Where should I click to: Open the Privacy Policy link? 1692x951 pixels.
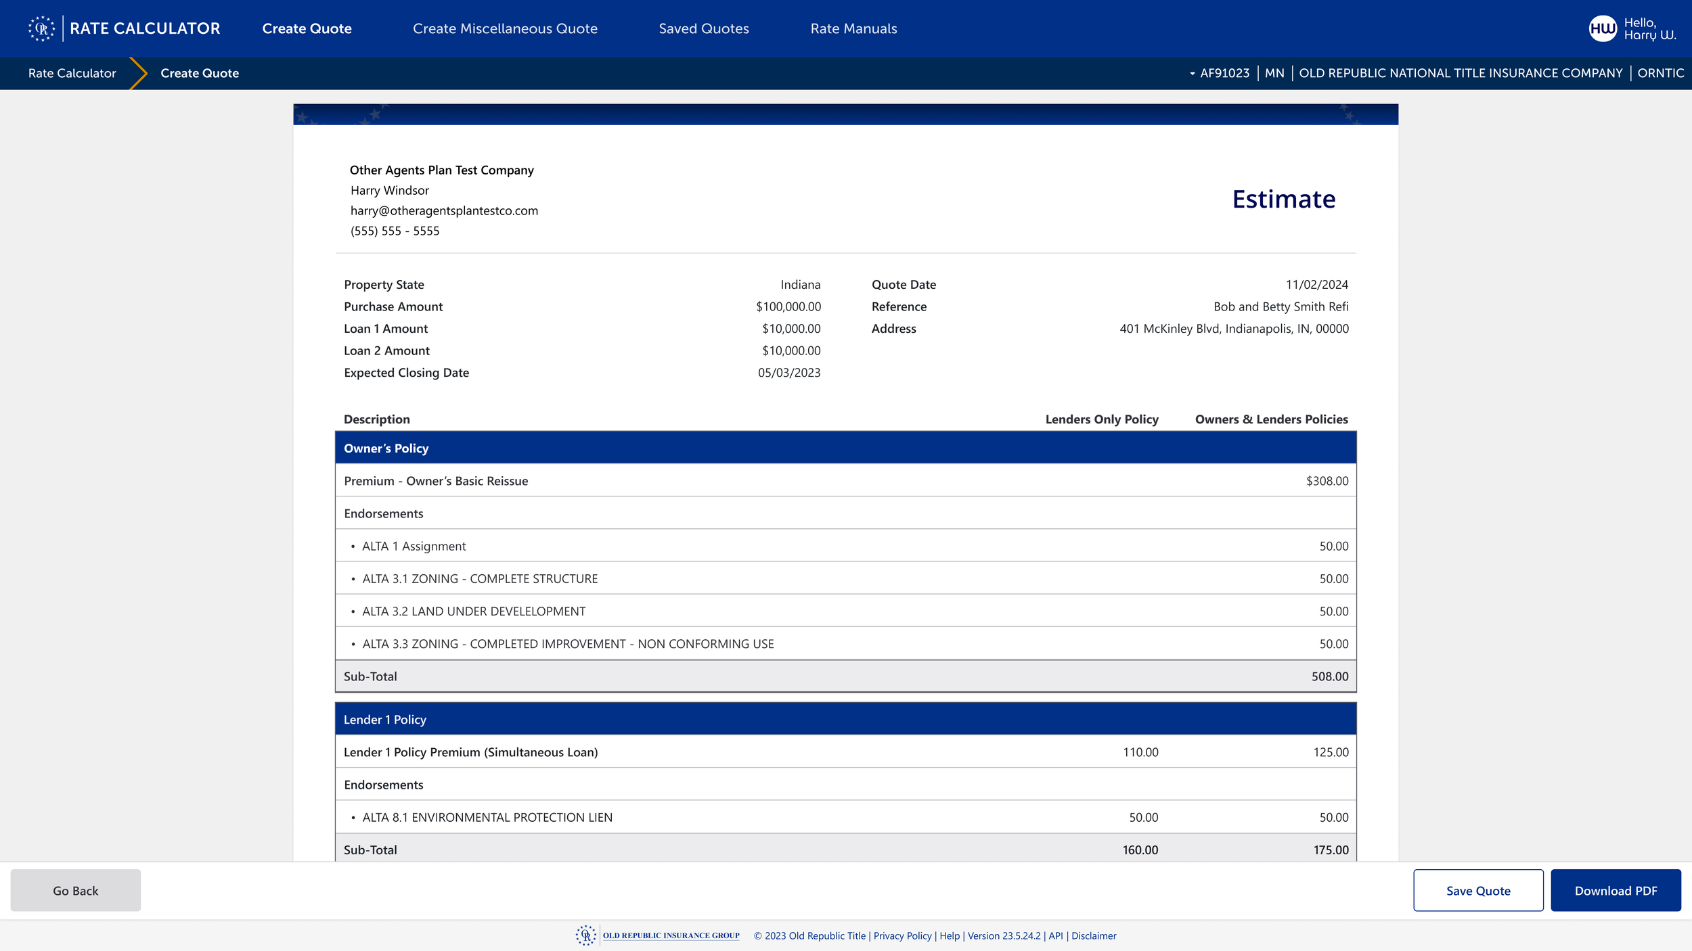point(902,935)
